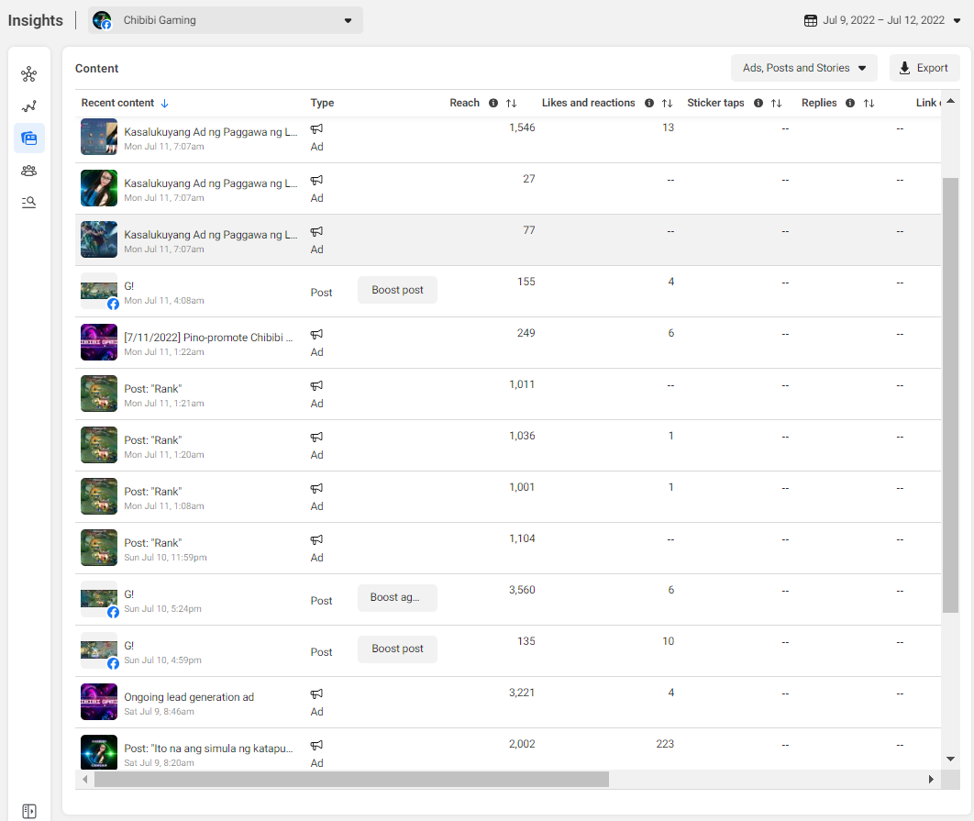974x821 pixels.
Task: Click the 223 likes and reactions value
Action: [x=665, y=744]
